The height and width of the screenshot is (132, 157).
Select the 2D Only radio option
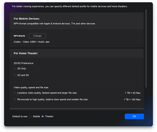tap(15, 69)
